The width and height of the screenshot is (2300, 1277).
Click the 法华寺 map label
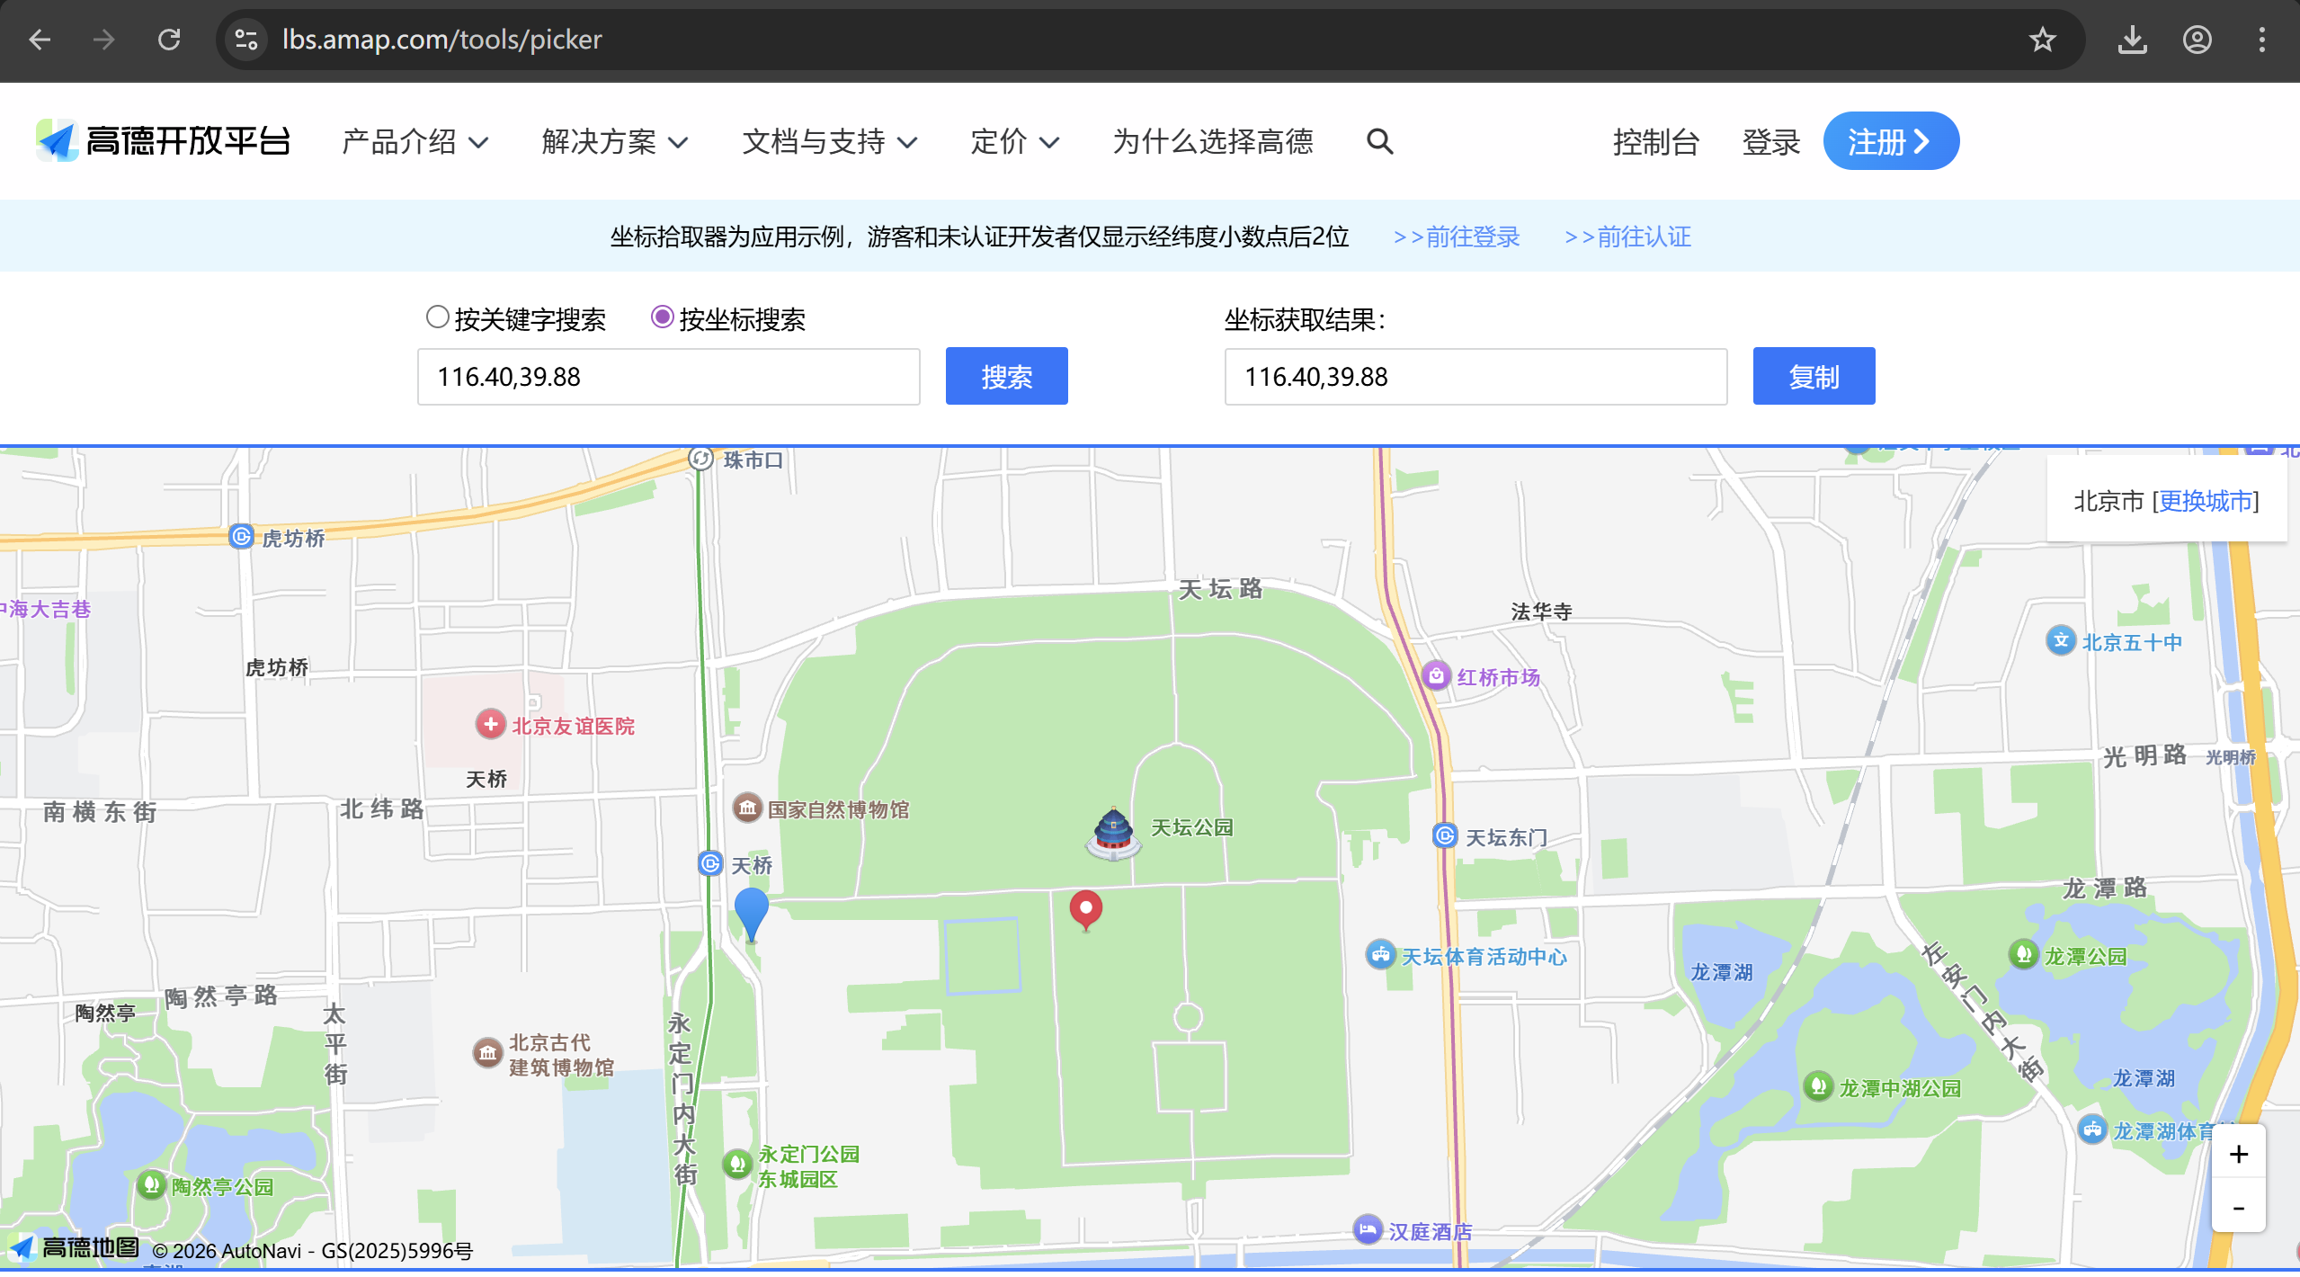tap(1541, 612)
